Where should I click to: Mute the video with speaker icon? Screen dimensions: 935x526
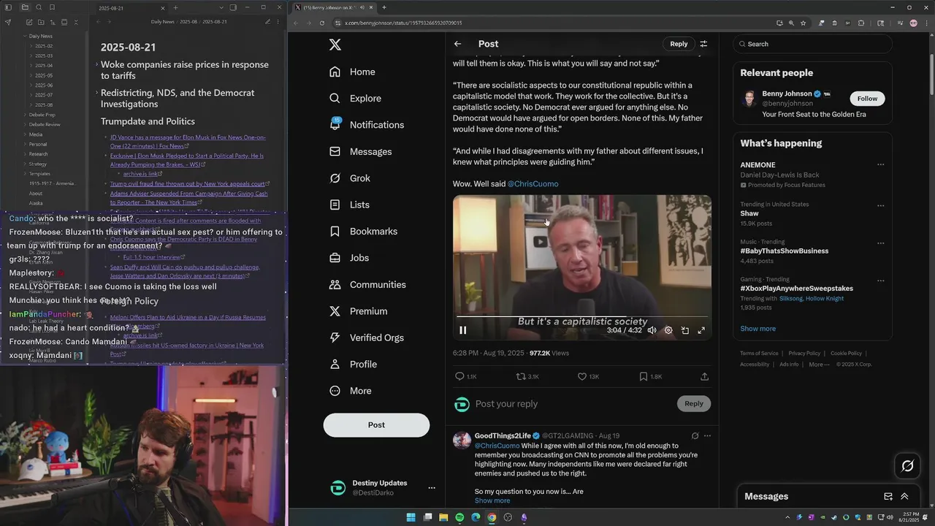652,330
